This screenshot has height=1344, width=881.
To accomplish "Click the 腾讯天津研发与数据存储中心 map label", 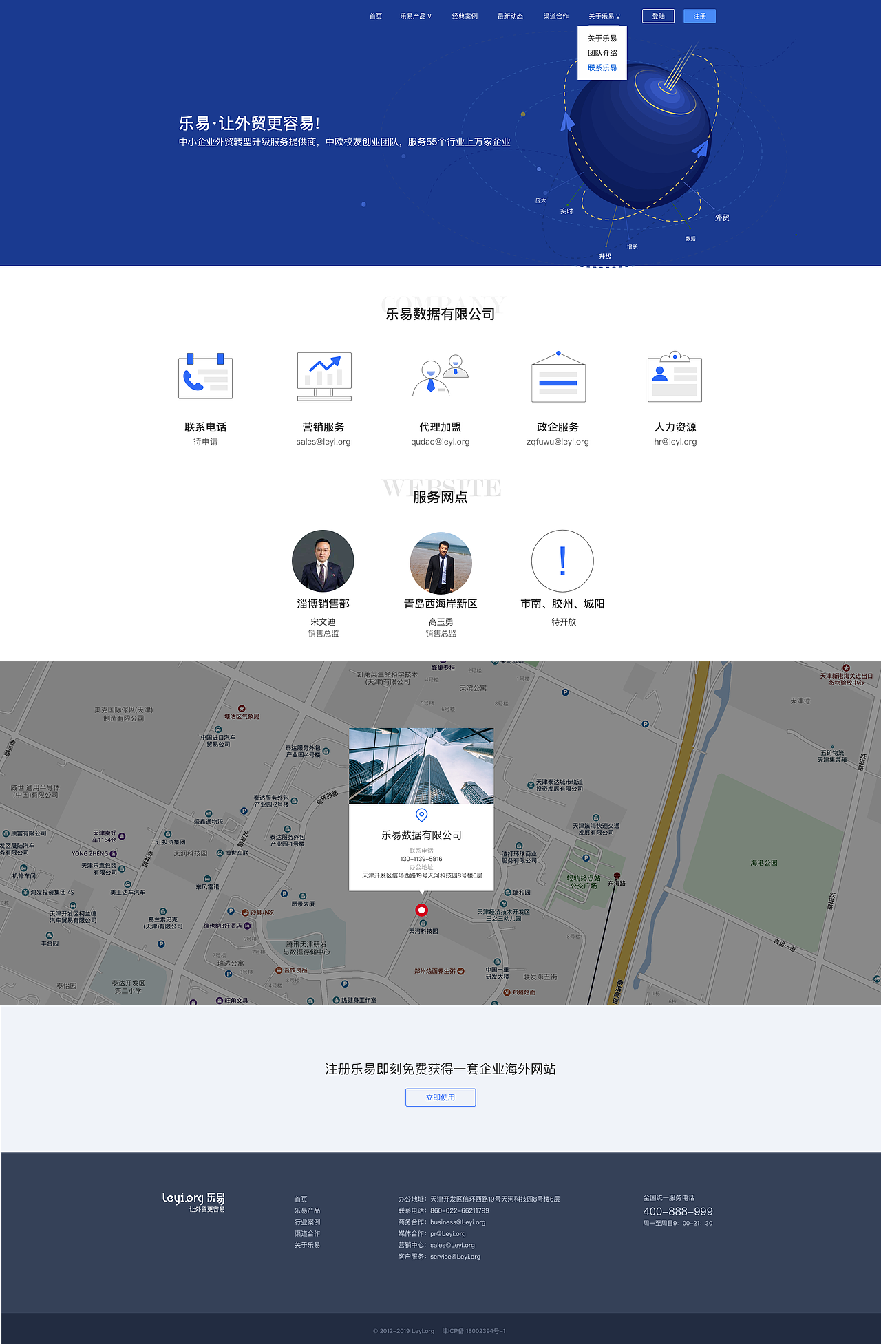I will pos(306,948).
